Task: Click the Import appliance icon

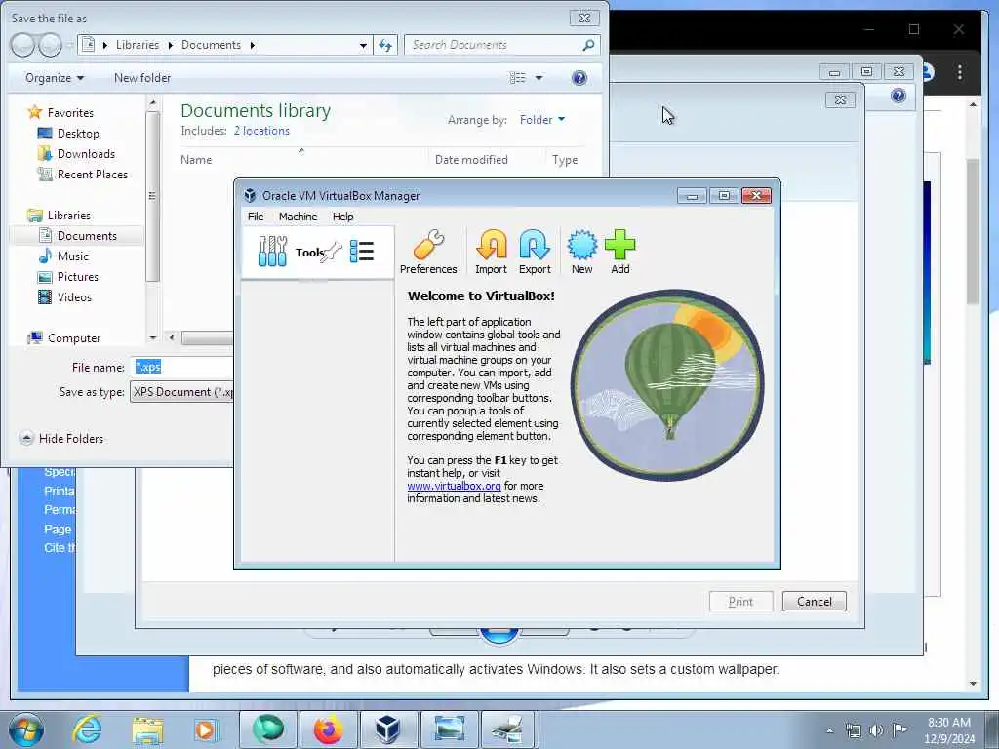Action: 491,253
